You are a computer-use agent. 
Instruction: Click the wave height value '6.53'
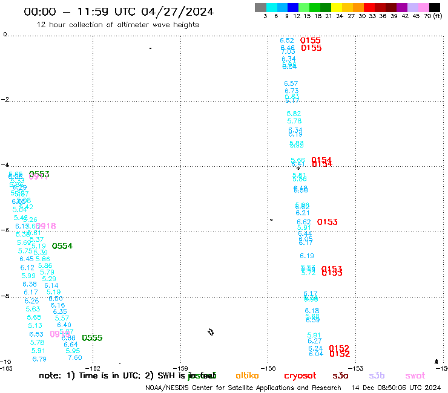36,334
